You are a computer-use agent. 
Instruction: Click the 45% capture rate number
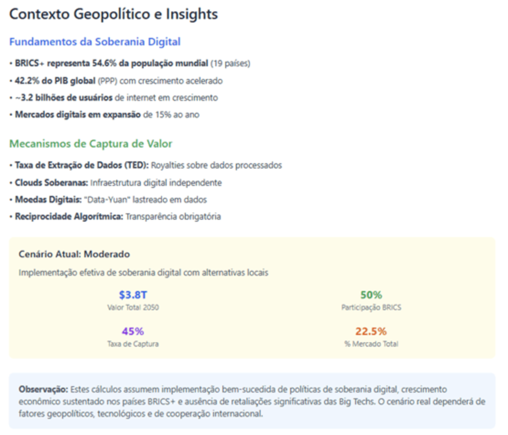click(x=133, y=332)
